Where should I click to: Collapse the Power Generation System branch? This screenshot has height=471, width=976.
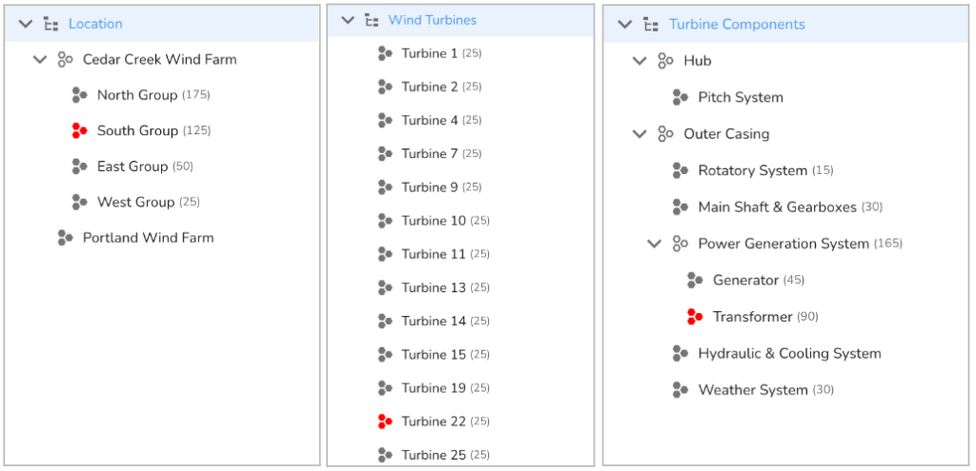(654, 244)
